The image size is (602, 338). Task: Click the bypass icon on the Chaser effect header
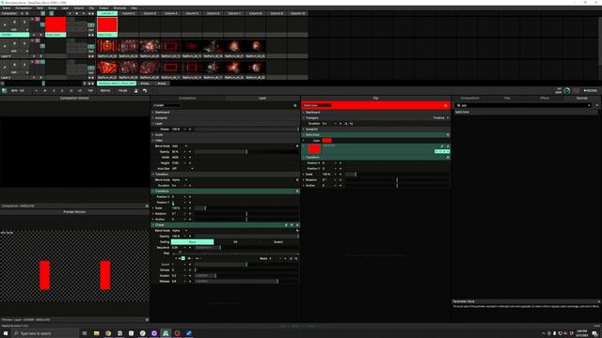coord(286,225)
